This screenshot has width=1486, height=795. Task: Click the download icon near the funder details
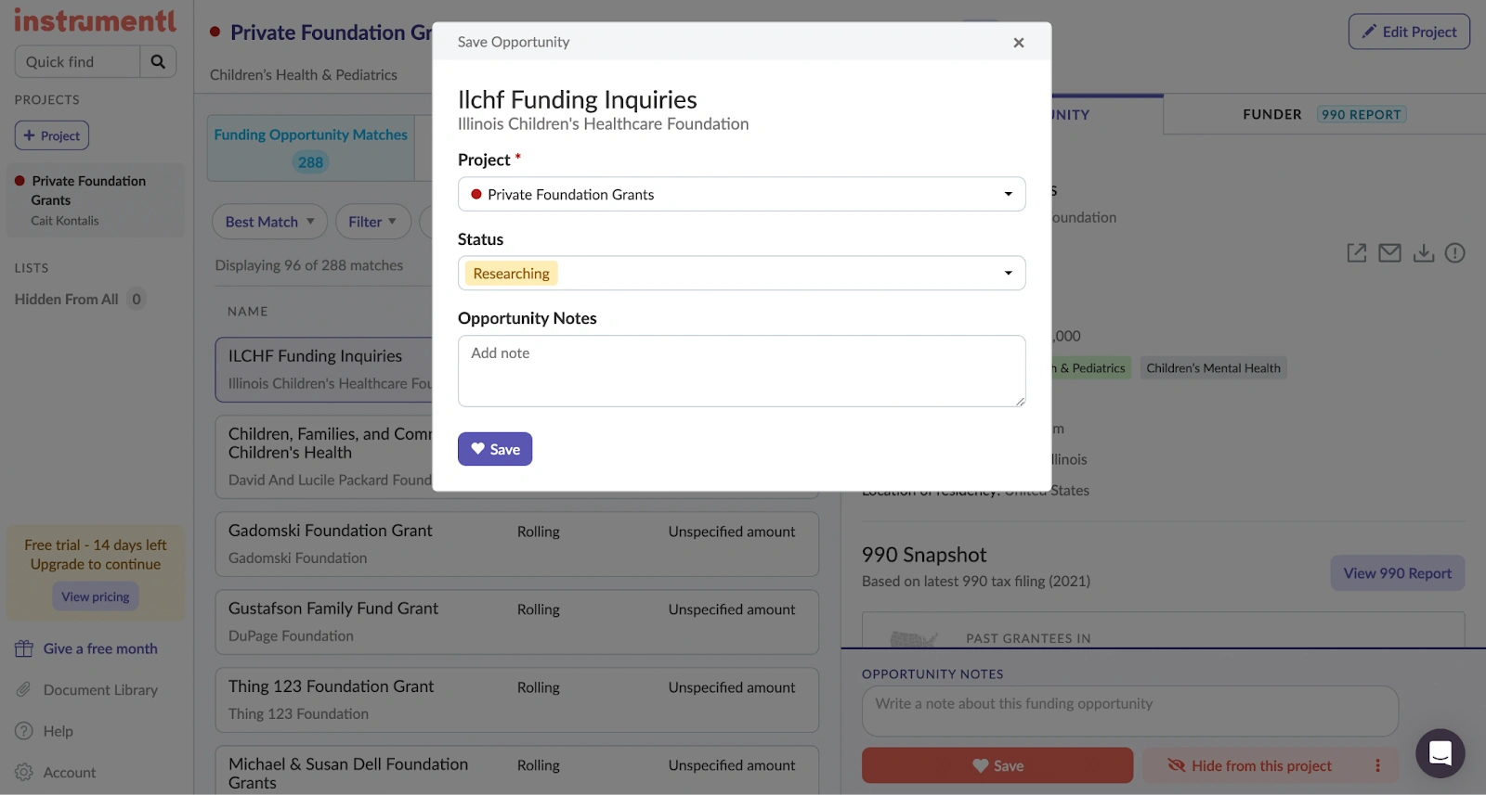coord(1424,252)
